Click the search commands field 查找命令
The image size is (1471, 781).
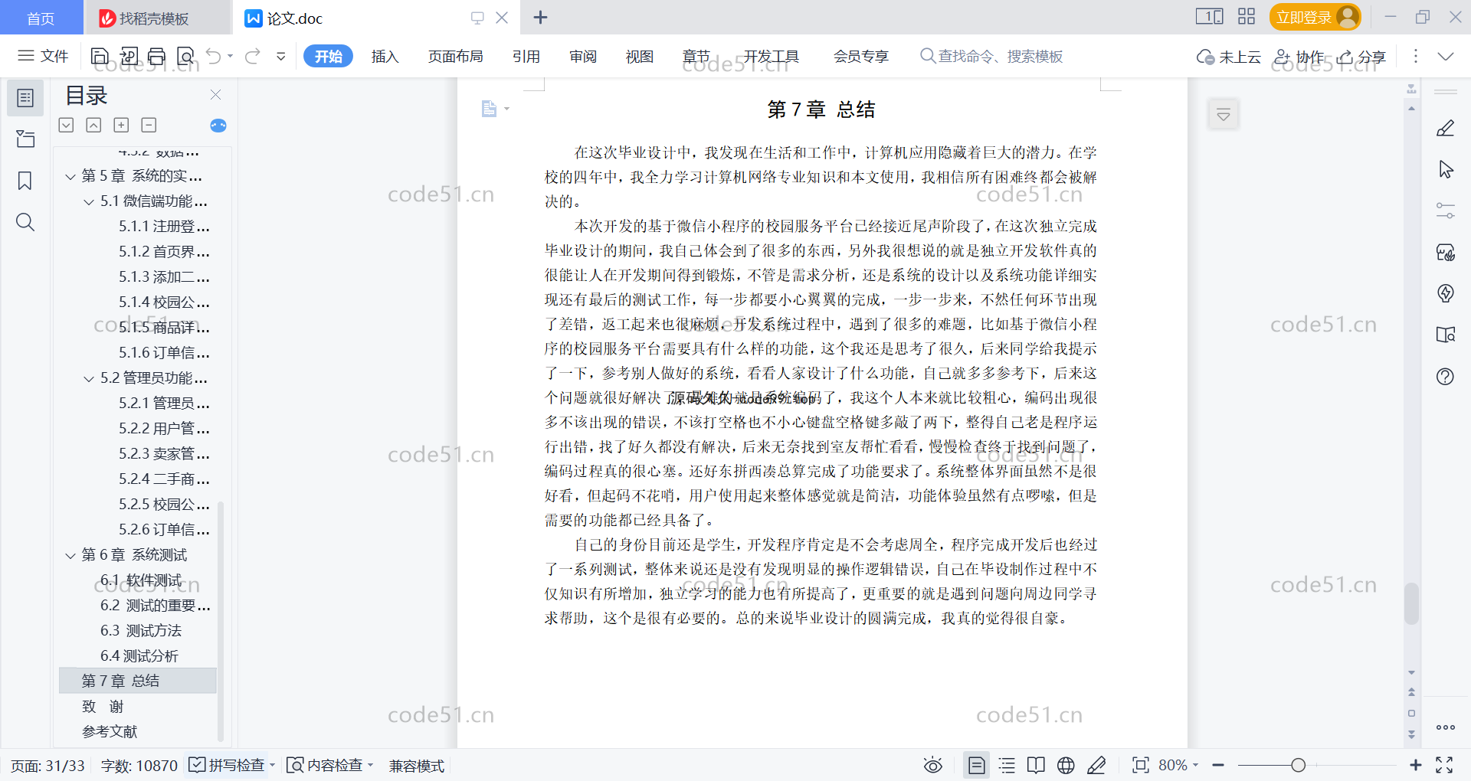click(991, 57)
